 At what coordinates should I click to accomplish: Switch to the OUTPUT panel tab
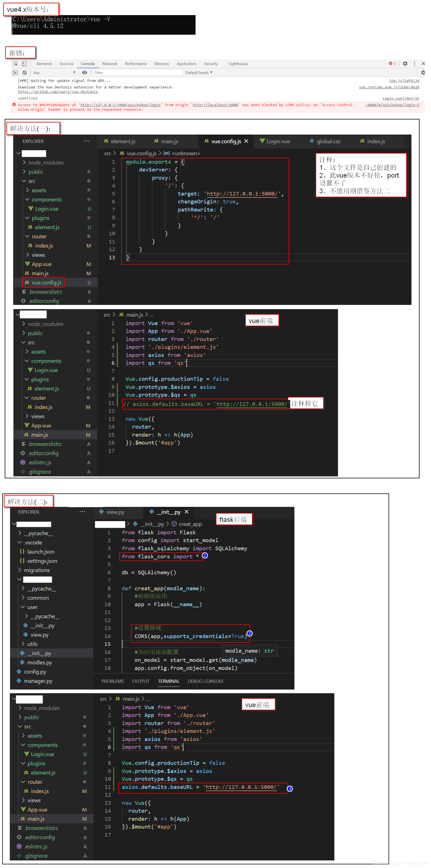pyautogui.click(x=141, y=682)
